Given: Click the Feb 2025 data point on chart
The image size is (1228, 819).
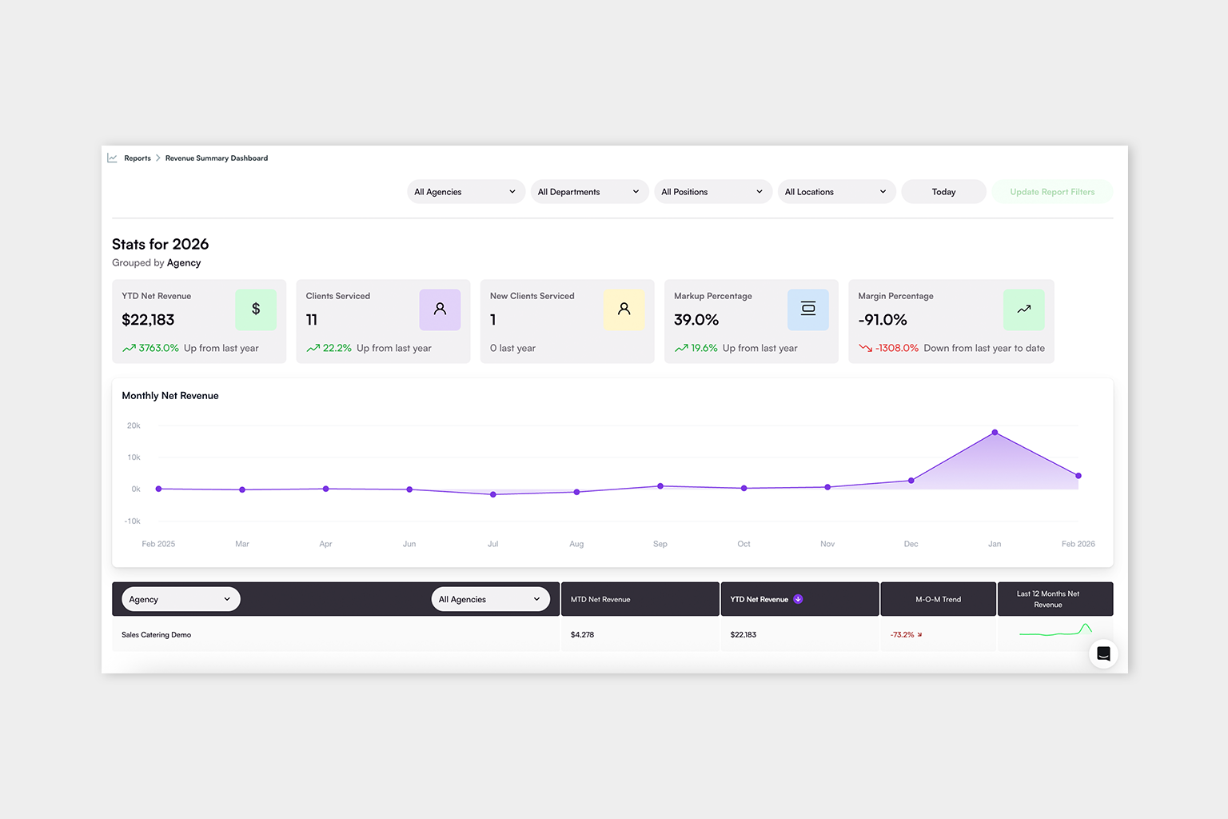Looking at the screenshot, I should point(158,489).
